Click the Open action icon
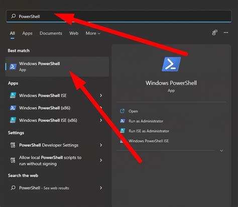Viewport: 238px width, 207px height. [x=123, y=111]
